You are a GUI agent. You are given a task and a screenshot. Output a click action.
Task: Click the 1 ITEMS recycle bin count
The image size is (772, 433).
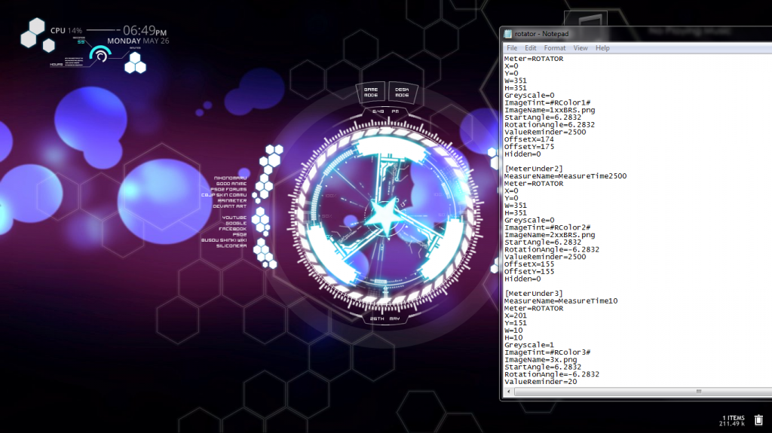734,418
